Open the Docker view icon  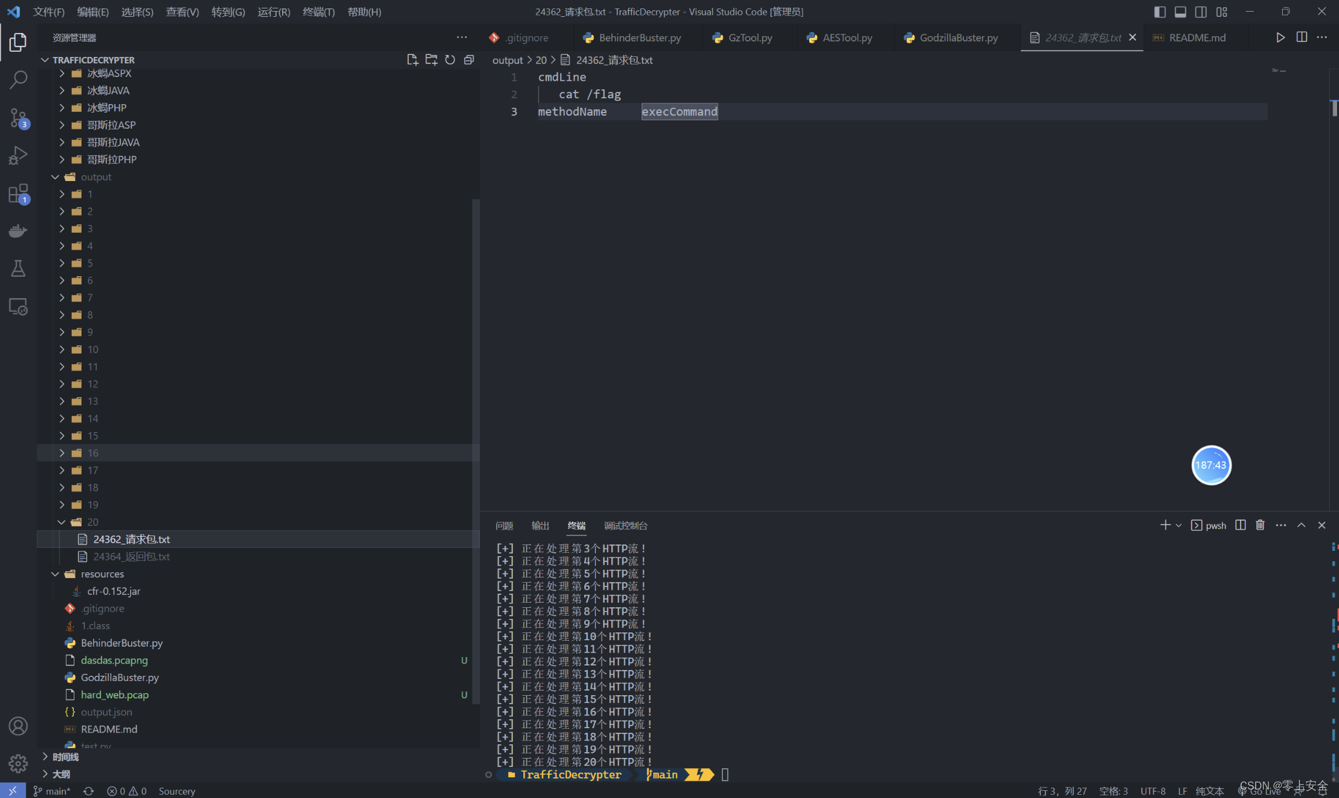pyautogui.click(x=18, y=231)
